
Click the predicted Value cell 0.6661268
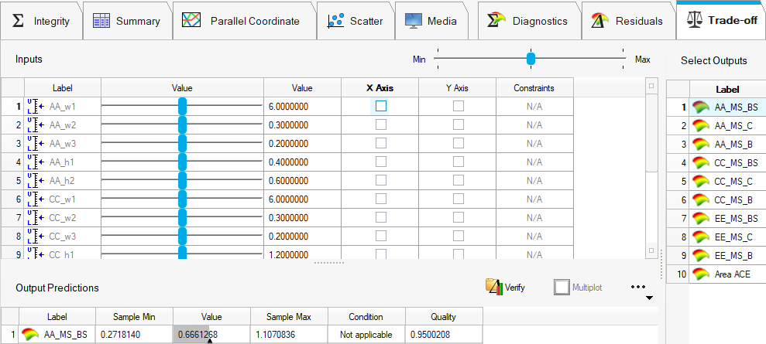(x=211, y=335)
